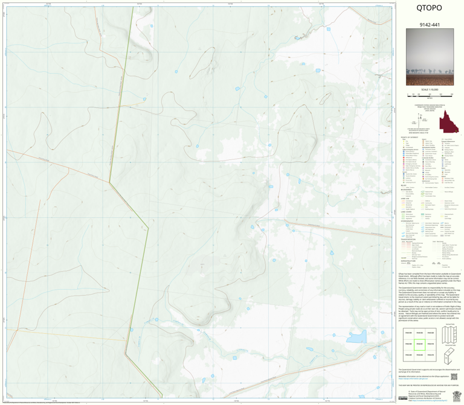Screen dimensions: 464x405
Task: Click the horizontal folds diagram
Action: [x=449, y=356]
